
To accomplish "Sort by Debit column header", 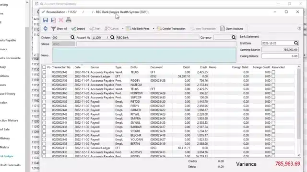I will click(186, 67).
